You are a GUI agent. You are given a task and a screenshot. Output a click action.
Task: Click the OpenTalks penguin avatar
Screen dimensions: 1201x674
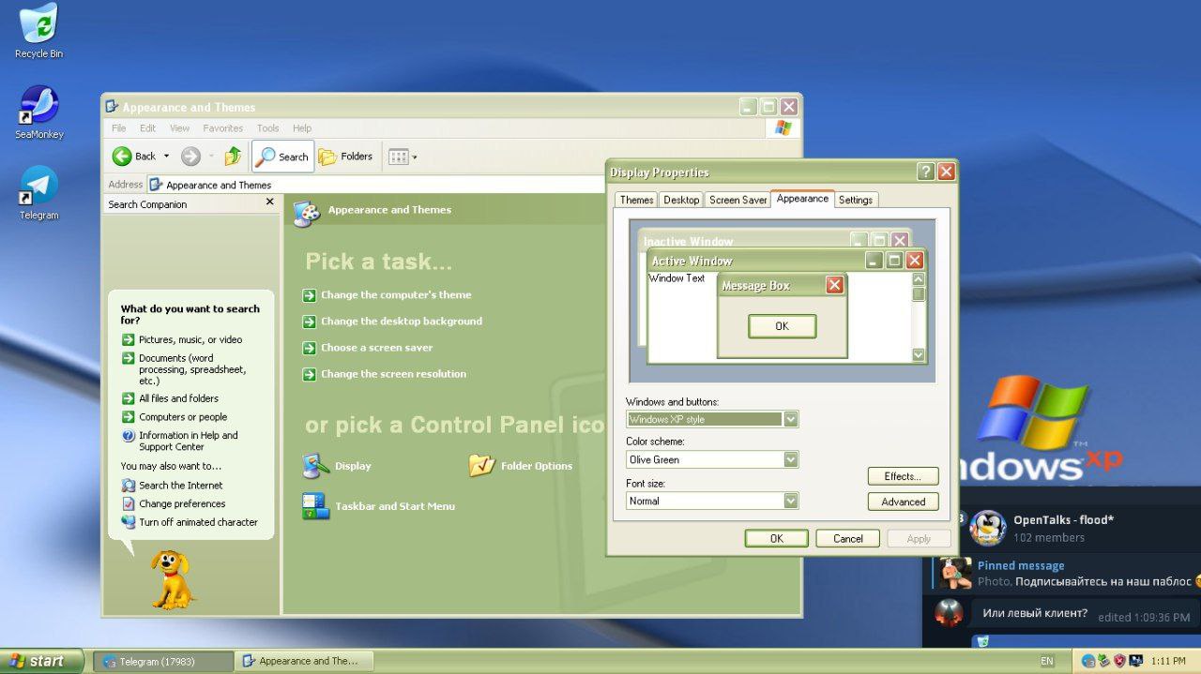point(987,528)
